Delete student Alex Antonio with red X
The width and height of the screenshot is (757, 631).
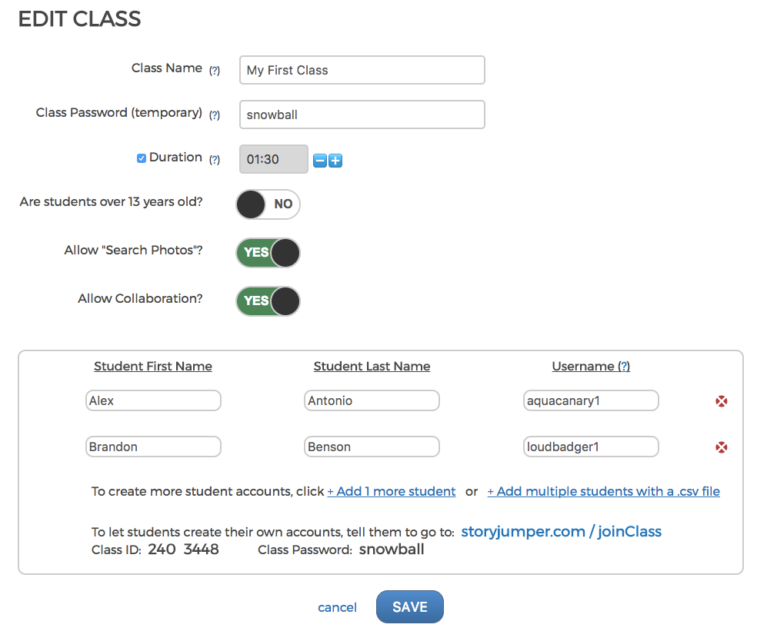tap(722, 401)
